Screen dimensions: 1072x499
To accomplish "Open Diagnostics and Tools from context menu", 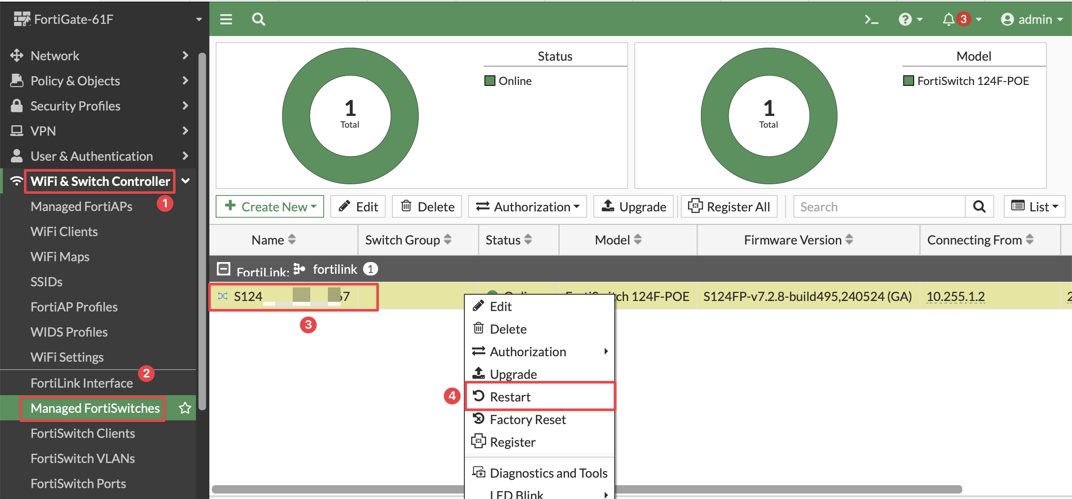I will (x=539, y=473).
